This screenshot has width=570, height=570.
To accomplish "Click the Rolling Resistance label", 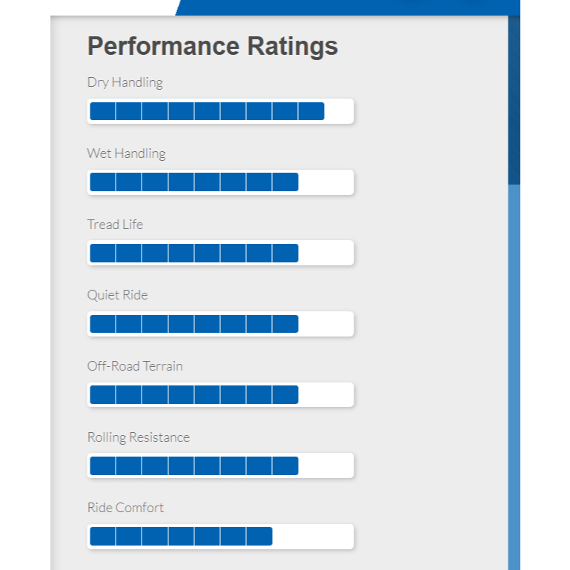I will pos(139,437).
